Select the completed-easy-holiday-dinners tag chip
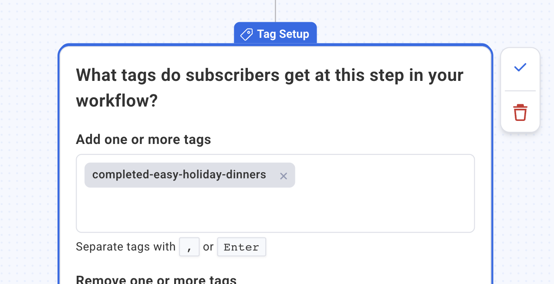The image size is (554, 284). click(x=179, y=174)
